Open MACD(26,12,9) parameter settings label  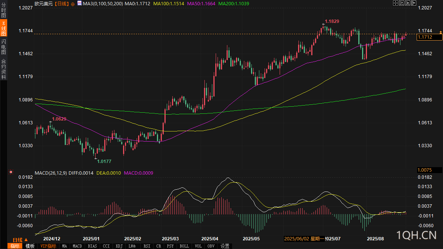(x=51, y=173)
